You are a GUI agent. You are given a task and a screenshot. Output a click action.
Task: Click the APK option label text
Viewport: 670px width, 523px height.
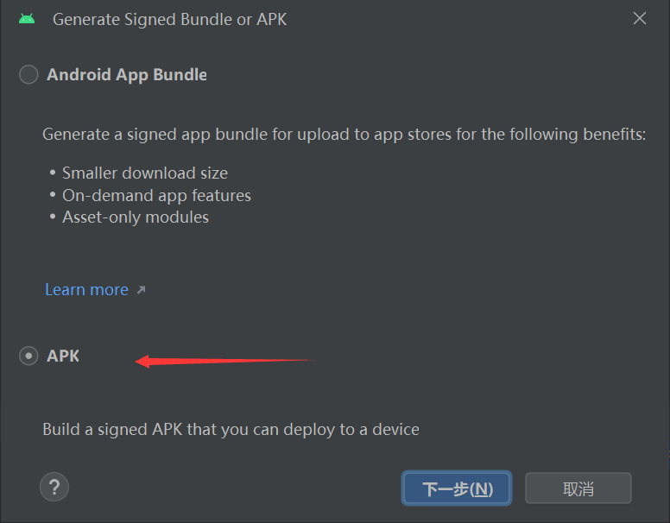(63, 356)
